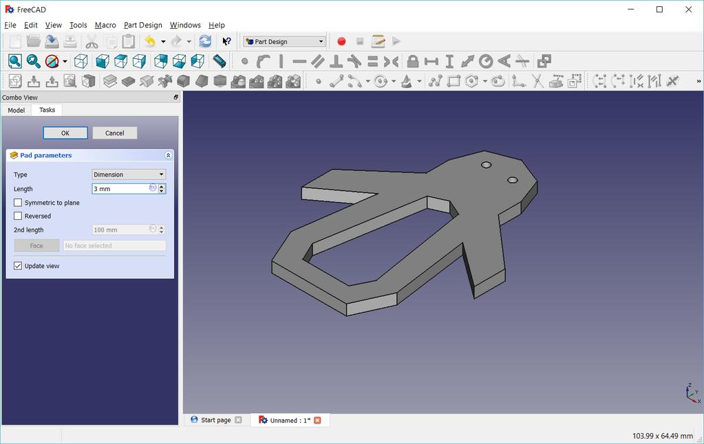704x444 pixels.
Task: Open the Type Dimension dropdown
Action: (x=129, y=175)
